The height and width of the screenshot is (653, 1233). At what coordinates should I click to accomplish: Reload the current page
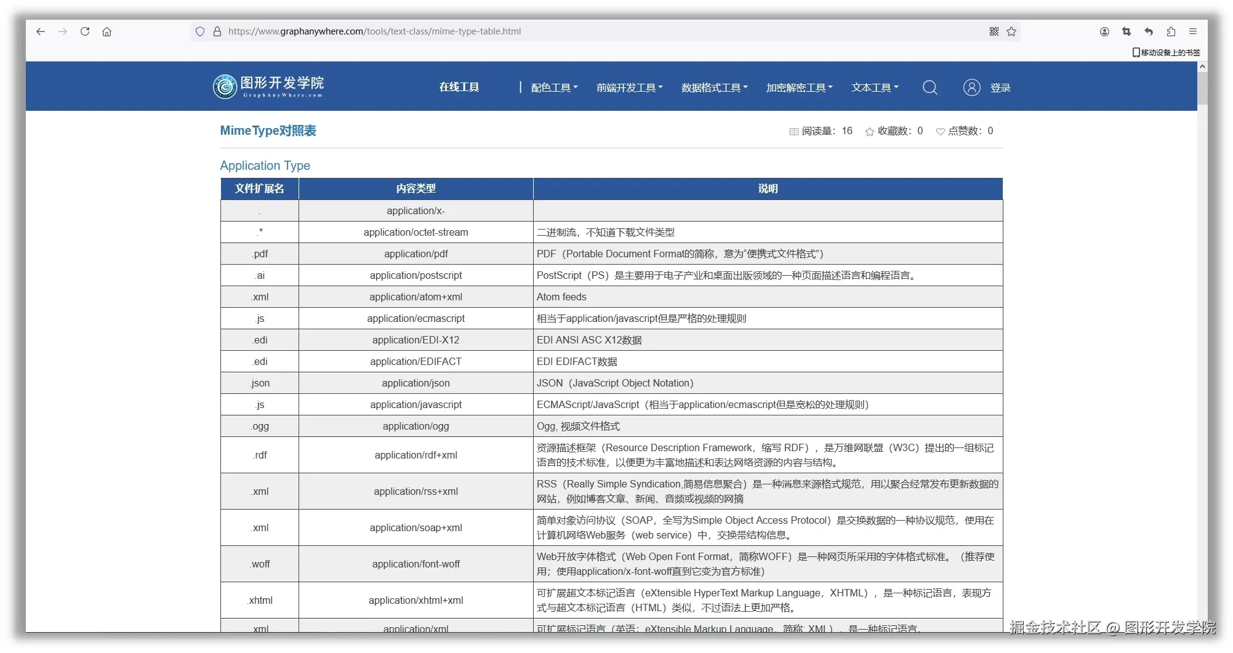pos(85,31)
